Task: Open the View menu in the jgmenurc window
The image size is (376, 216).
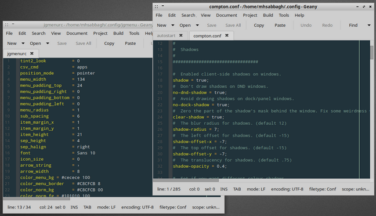Action: [x=56, y=33]
